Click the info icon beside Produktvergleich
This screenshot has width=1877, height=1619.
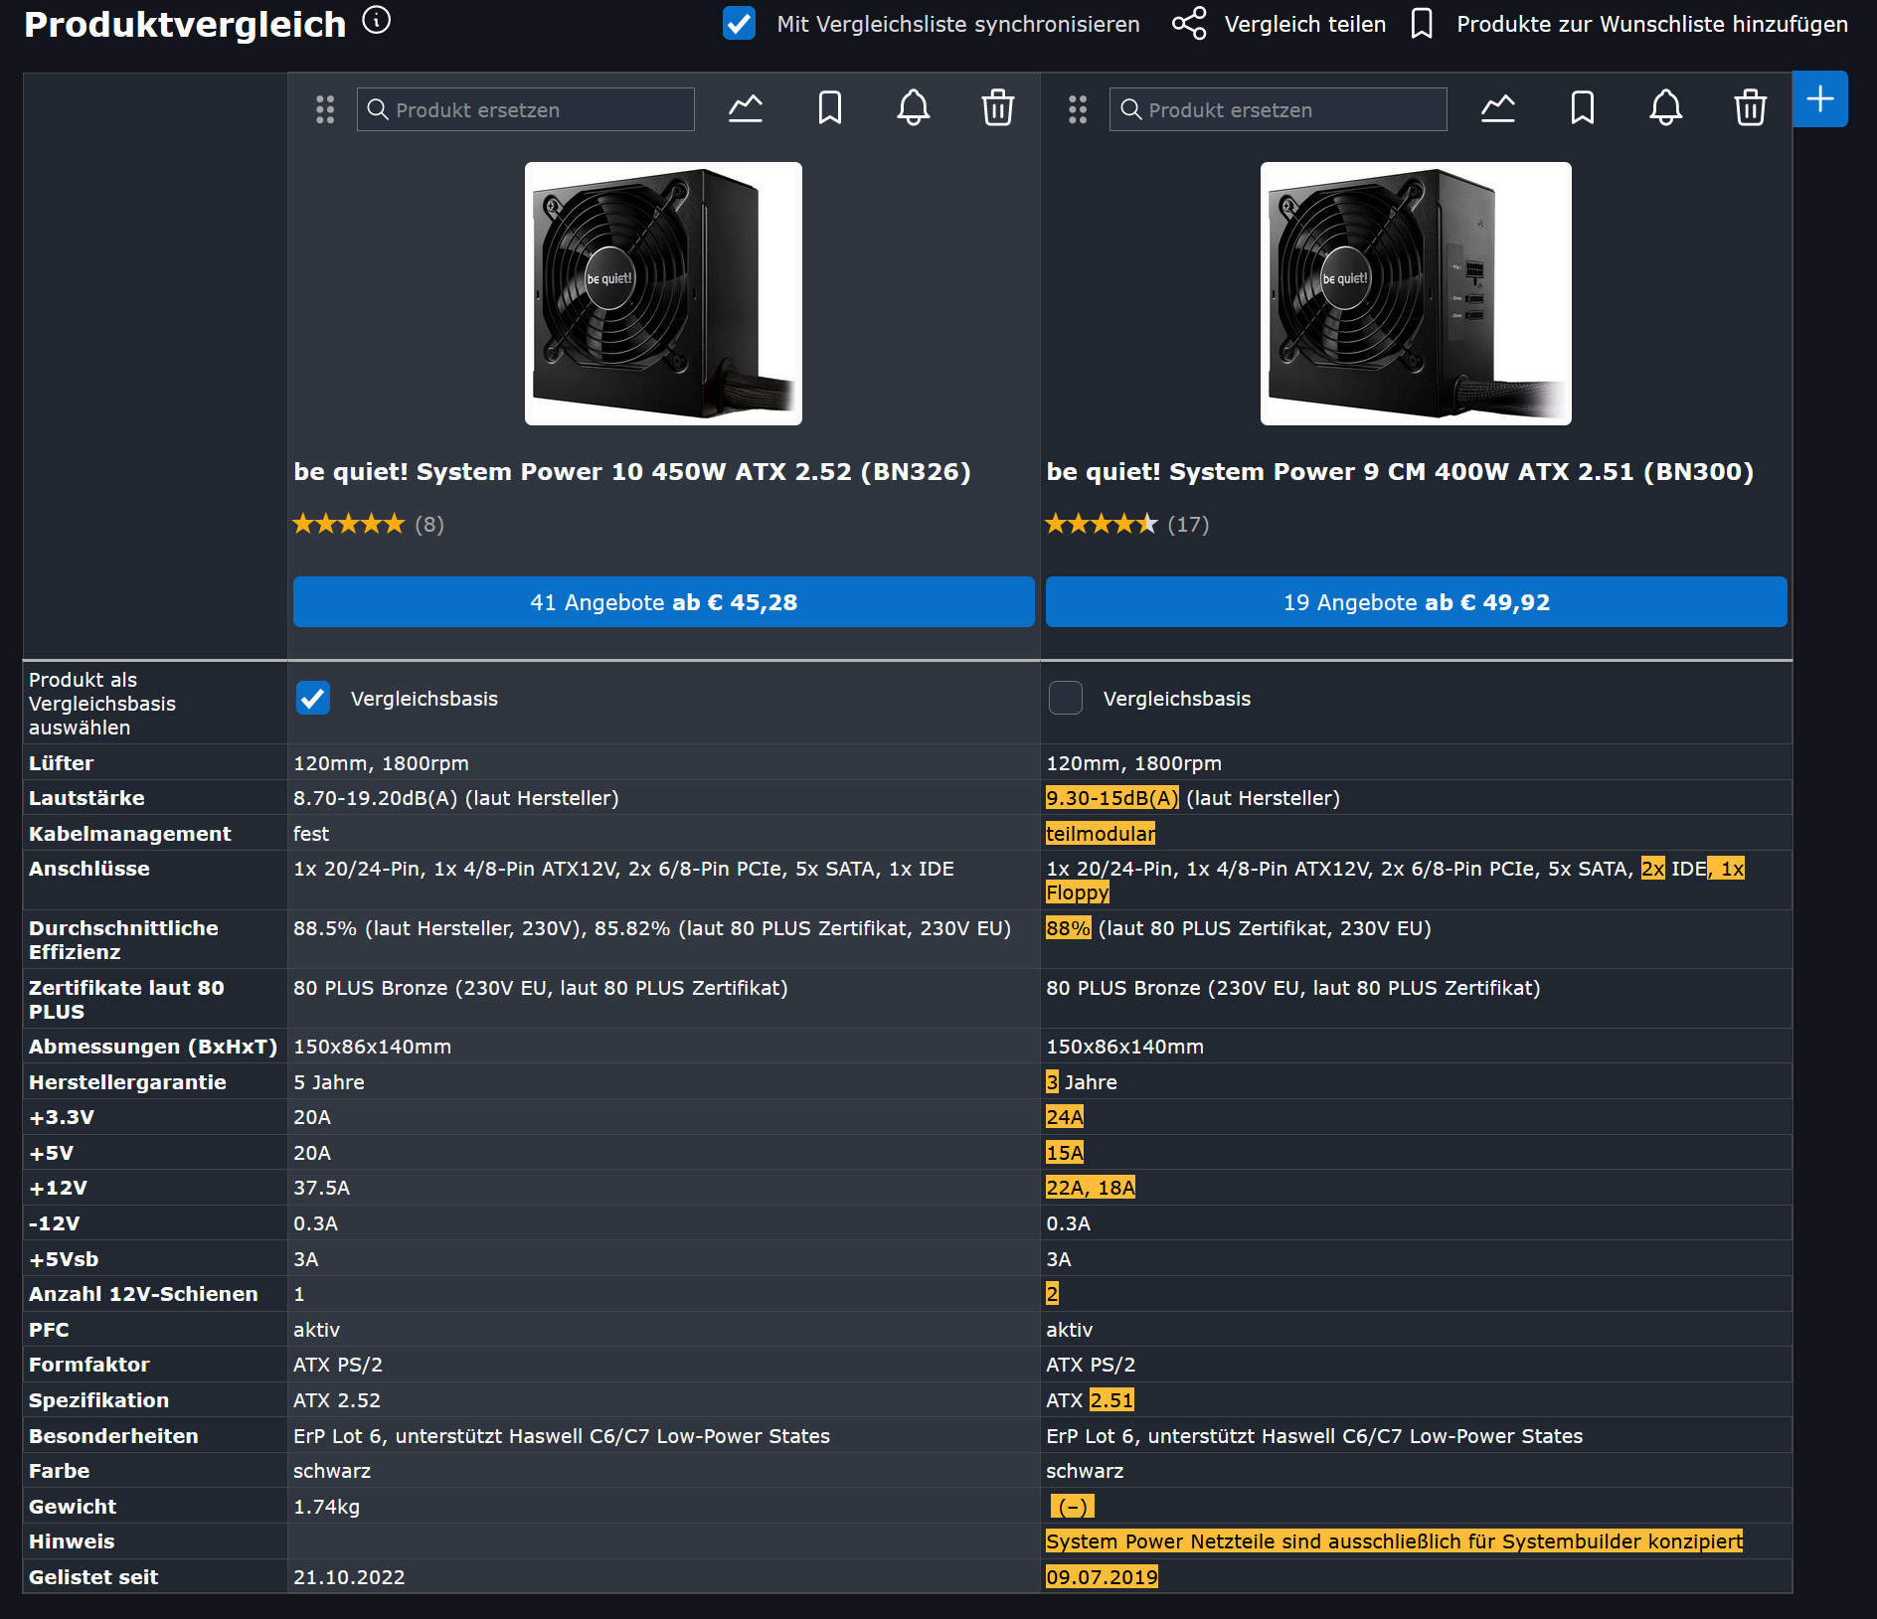pos(377,20)
